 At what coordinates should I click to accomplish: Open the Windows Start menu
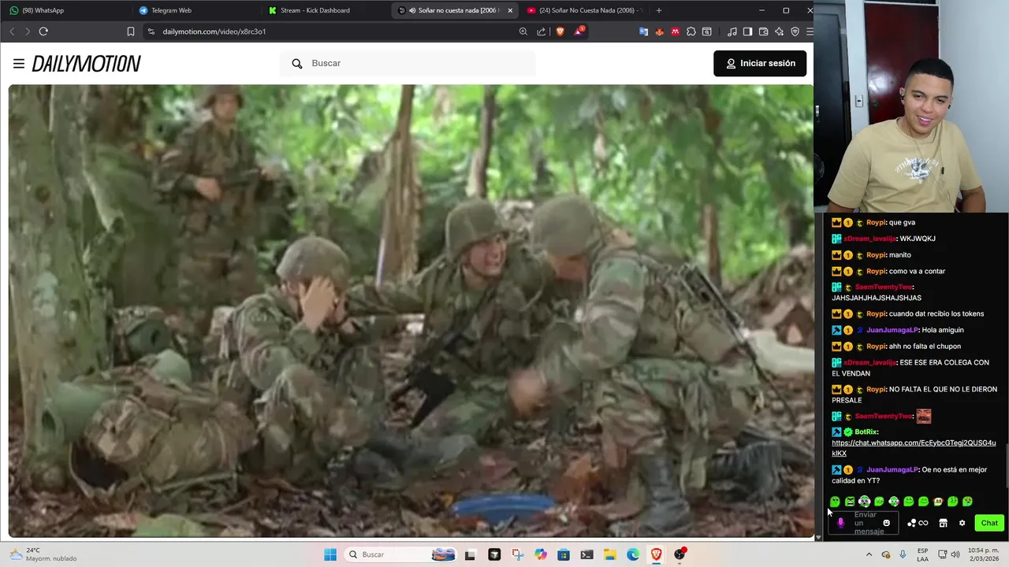click(330, 554)
